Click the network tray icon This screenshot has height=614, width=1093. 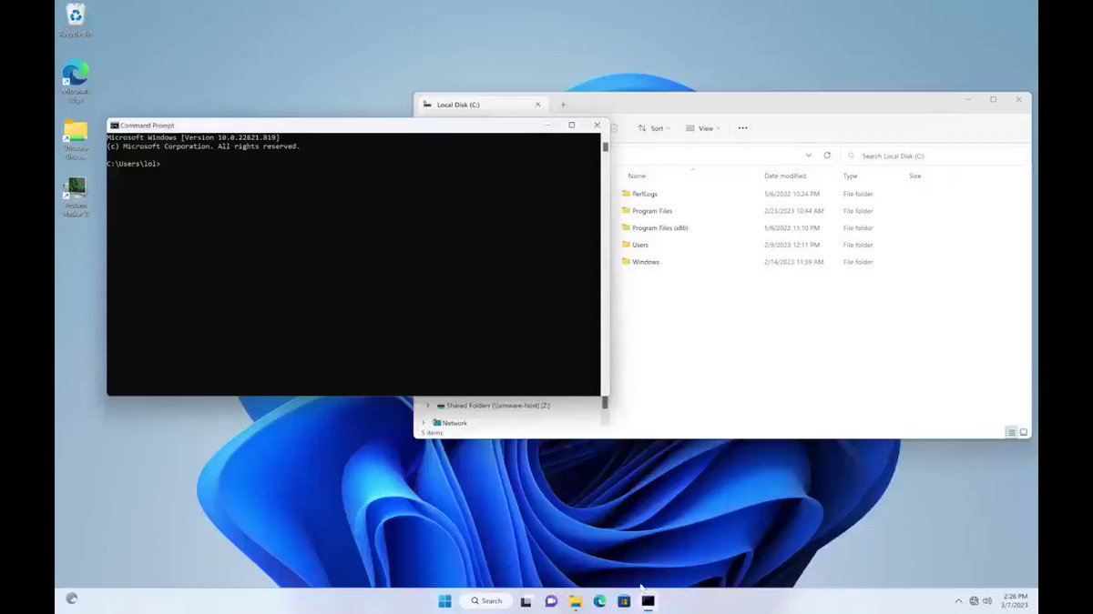click(x=974, y=600)
